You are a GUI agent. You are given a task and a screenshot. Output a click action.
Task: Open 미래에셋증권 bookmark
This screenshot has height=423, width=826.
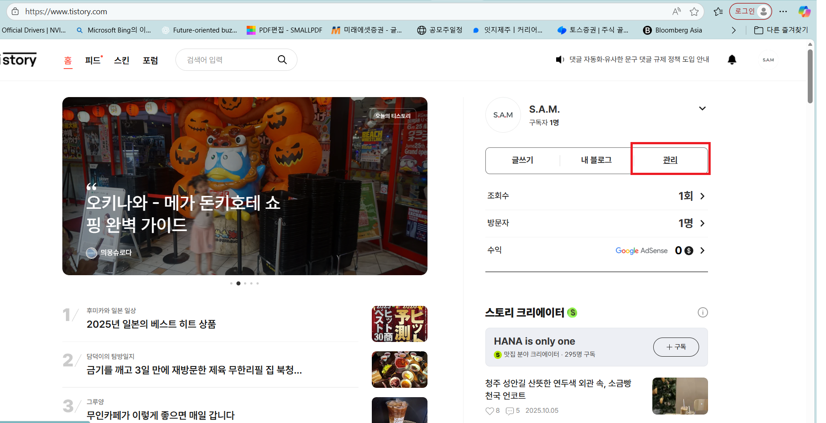[x=367, y=30]
